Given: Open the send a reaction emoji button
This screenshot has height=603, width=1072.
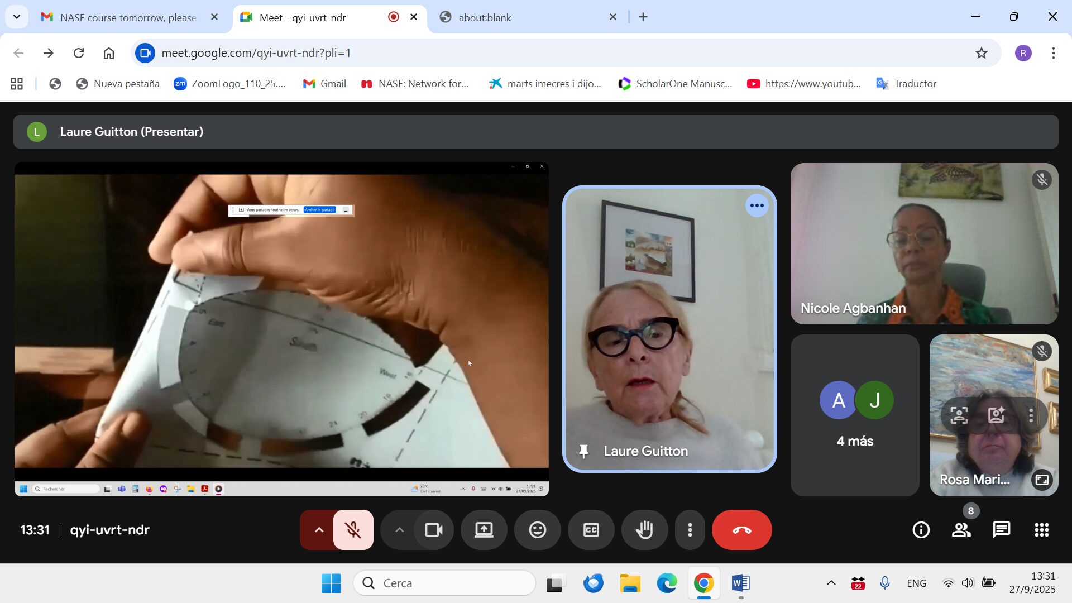Looking at the screenshot, I should click(x=537, y=530).
